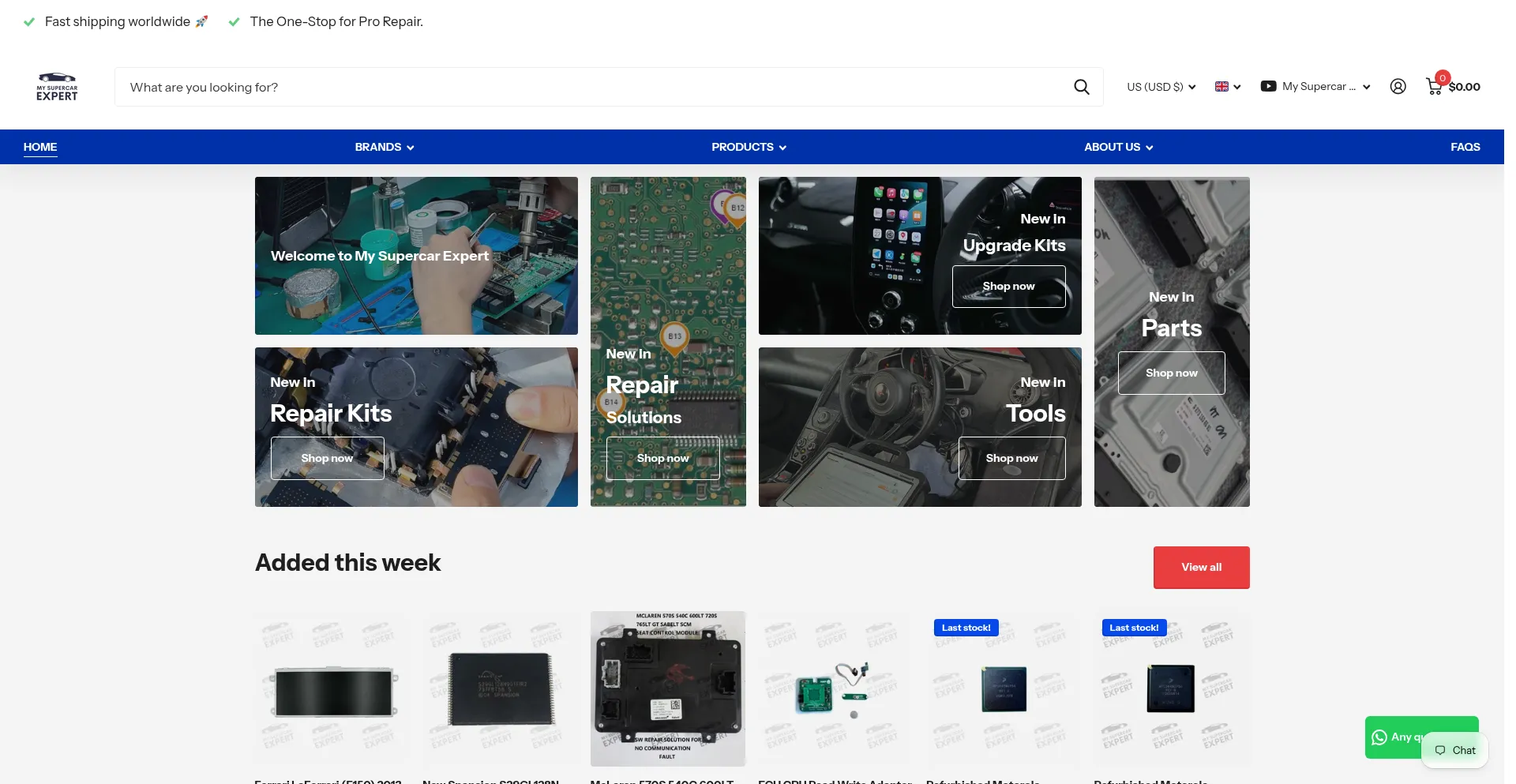This screenshot has height=784, width=1516.
Task: Open the Chat widget
Action: [x=1455, y=750]
